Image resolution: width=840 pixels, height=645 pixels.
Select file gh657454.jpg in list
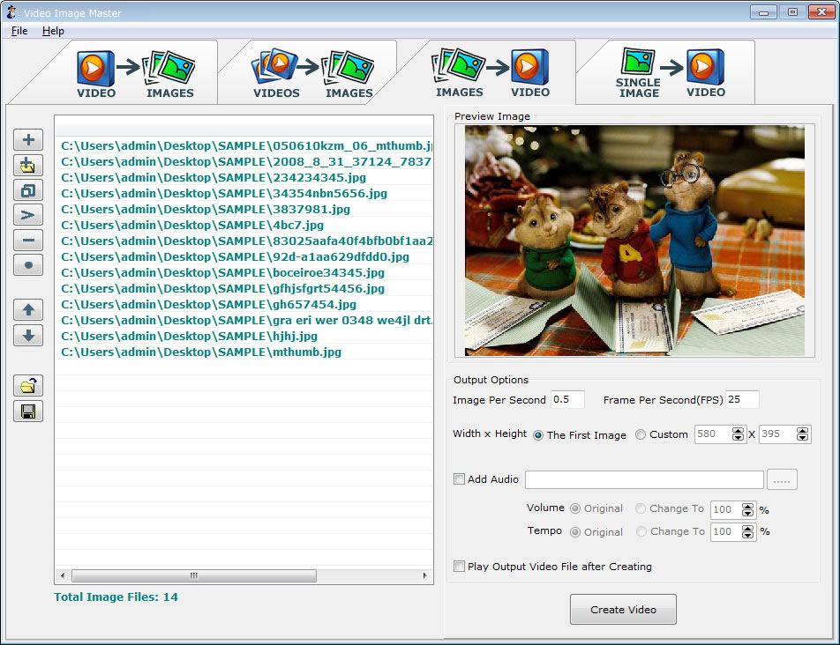click(244, 305)
